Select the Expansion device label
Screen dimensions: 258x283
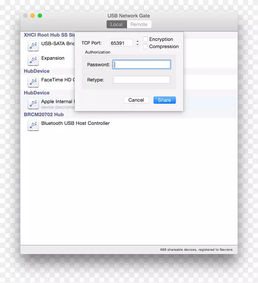(53, 58)
